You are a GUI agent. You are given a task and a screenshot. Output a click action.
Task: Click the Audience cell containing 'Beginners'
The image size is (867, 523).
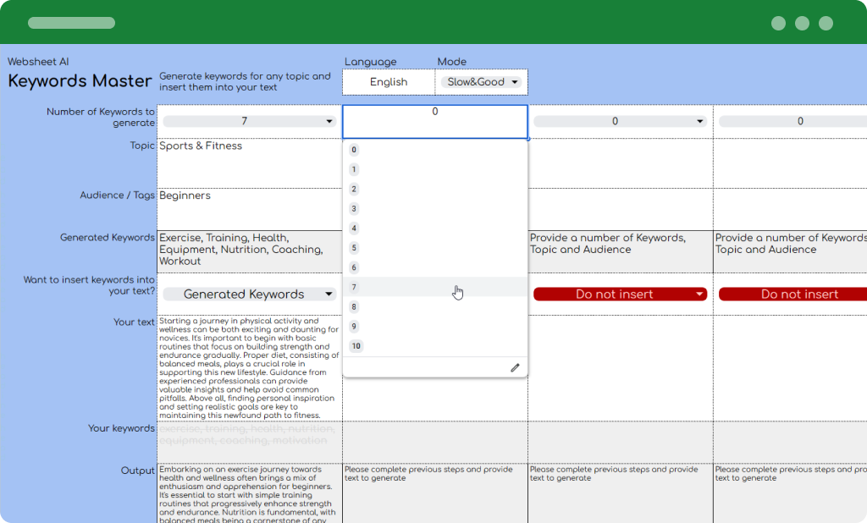[x=248, y=207]
